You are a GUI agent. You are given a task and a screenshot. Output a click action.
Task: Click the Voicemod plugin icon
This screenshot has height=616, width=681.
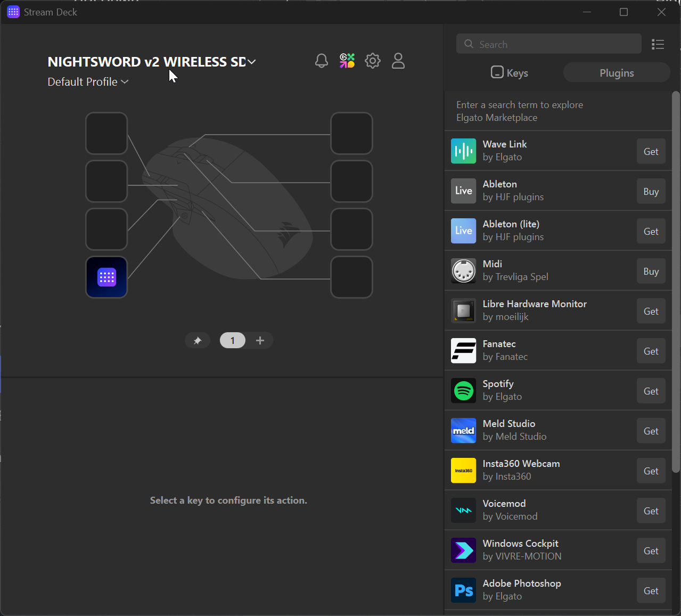tap(464, 511)
